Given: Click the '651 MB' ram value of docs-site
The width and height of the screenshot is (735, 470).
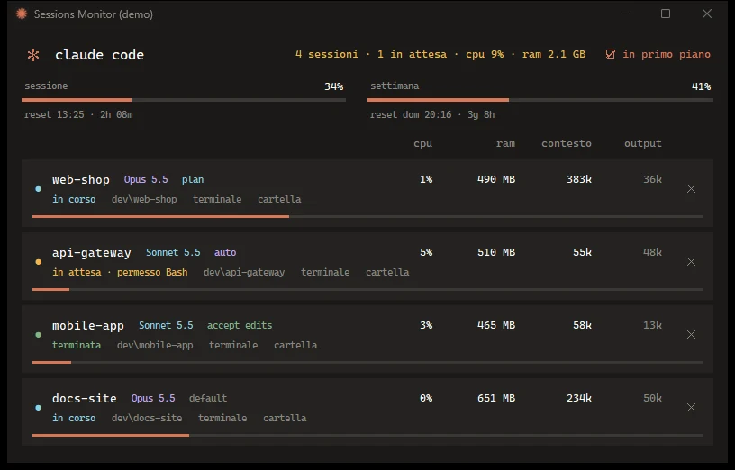Looking at the screenshot, I should tap(496, 398).
